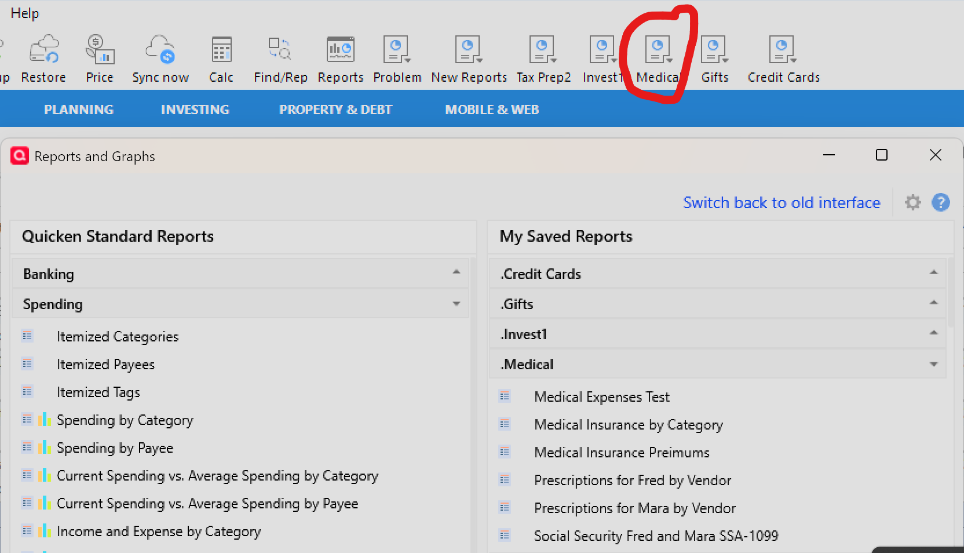Image resolution: width=964 pixels, height=553 pixels.
Task: Click the Restore toolbar icon
Action: click(44, 50)
